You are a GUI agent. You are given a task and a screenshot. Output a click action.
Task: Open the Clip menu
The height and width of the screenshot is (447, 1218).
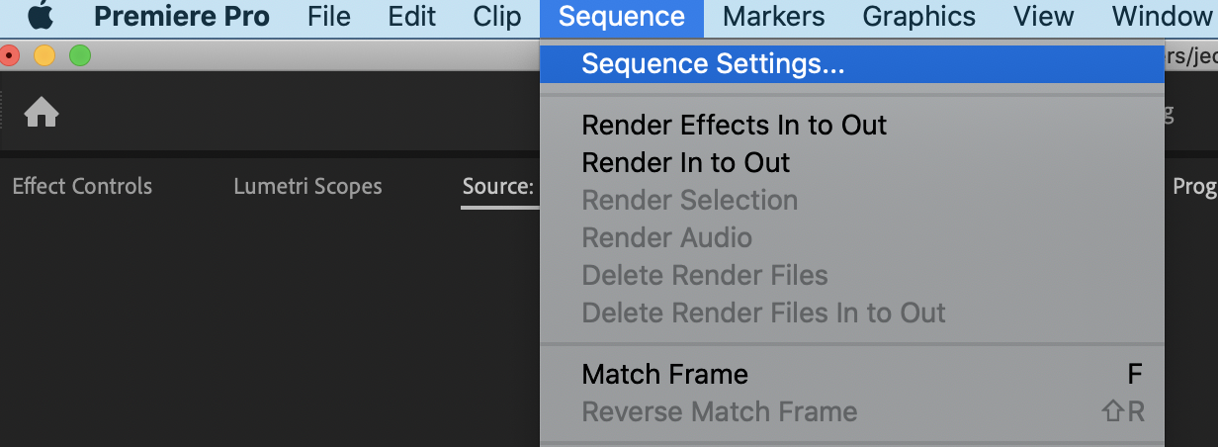pos(497,17)
